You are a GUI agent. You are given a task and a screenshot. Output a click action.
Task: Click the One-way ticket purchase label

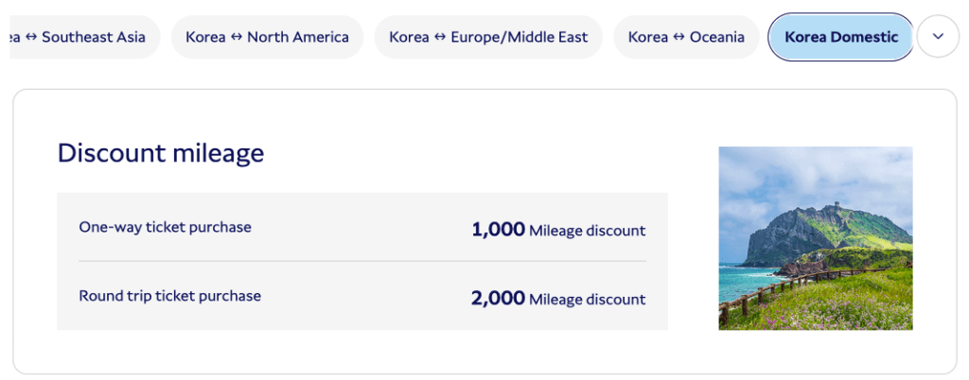coord(165,227)
